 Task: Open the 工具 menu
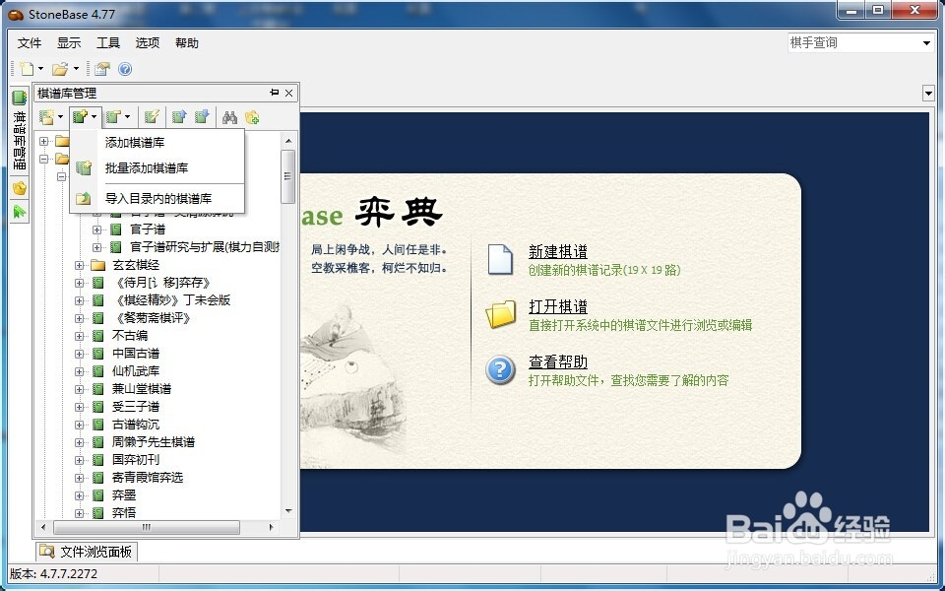tap(108, 42)
